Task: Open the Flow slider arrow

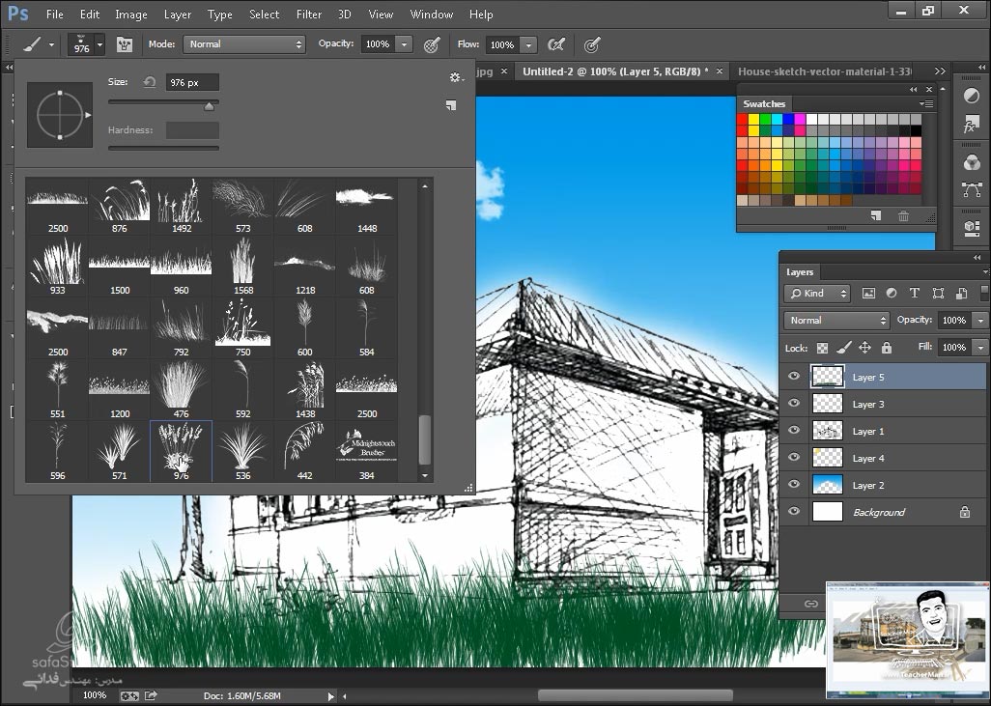Action: click(x=528, y=44)
